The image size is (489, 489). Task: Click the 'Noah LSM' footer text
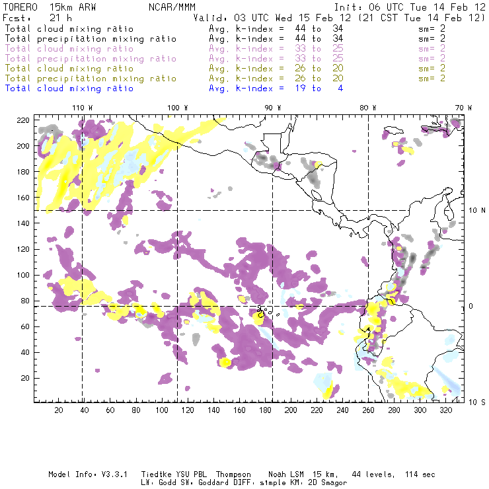286,474
